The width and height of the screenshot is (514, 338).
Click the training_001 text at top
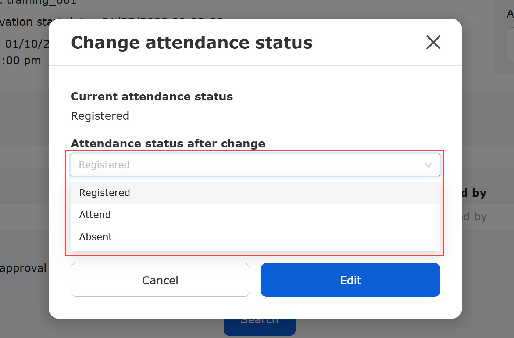pos(39,2)
